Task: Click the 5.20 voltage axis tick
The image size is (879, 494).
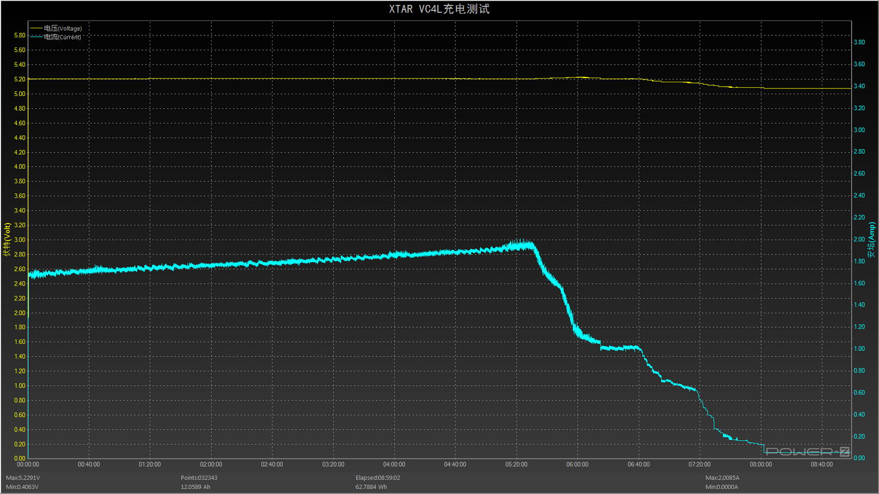Action: [19, 79]
